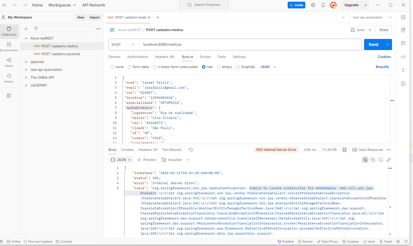413x246 pixels.
Task: Open the Save dropdown arrow
Action: point(370,30)
